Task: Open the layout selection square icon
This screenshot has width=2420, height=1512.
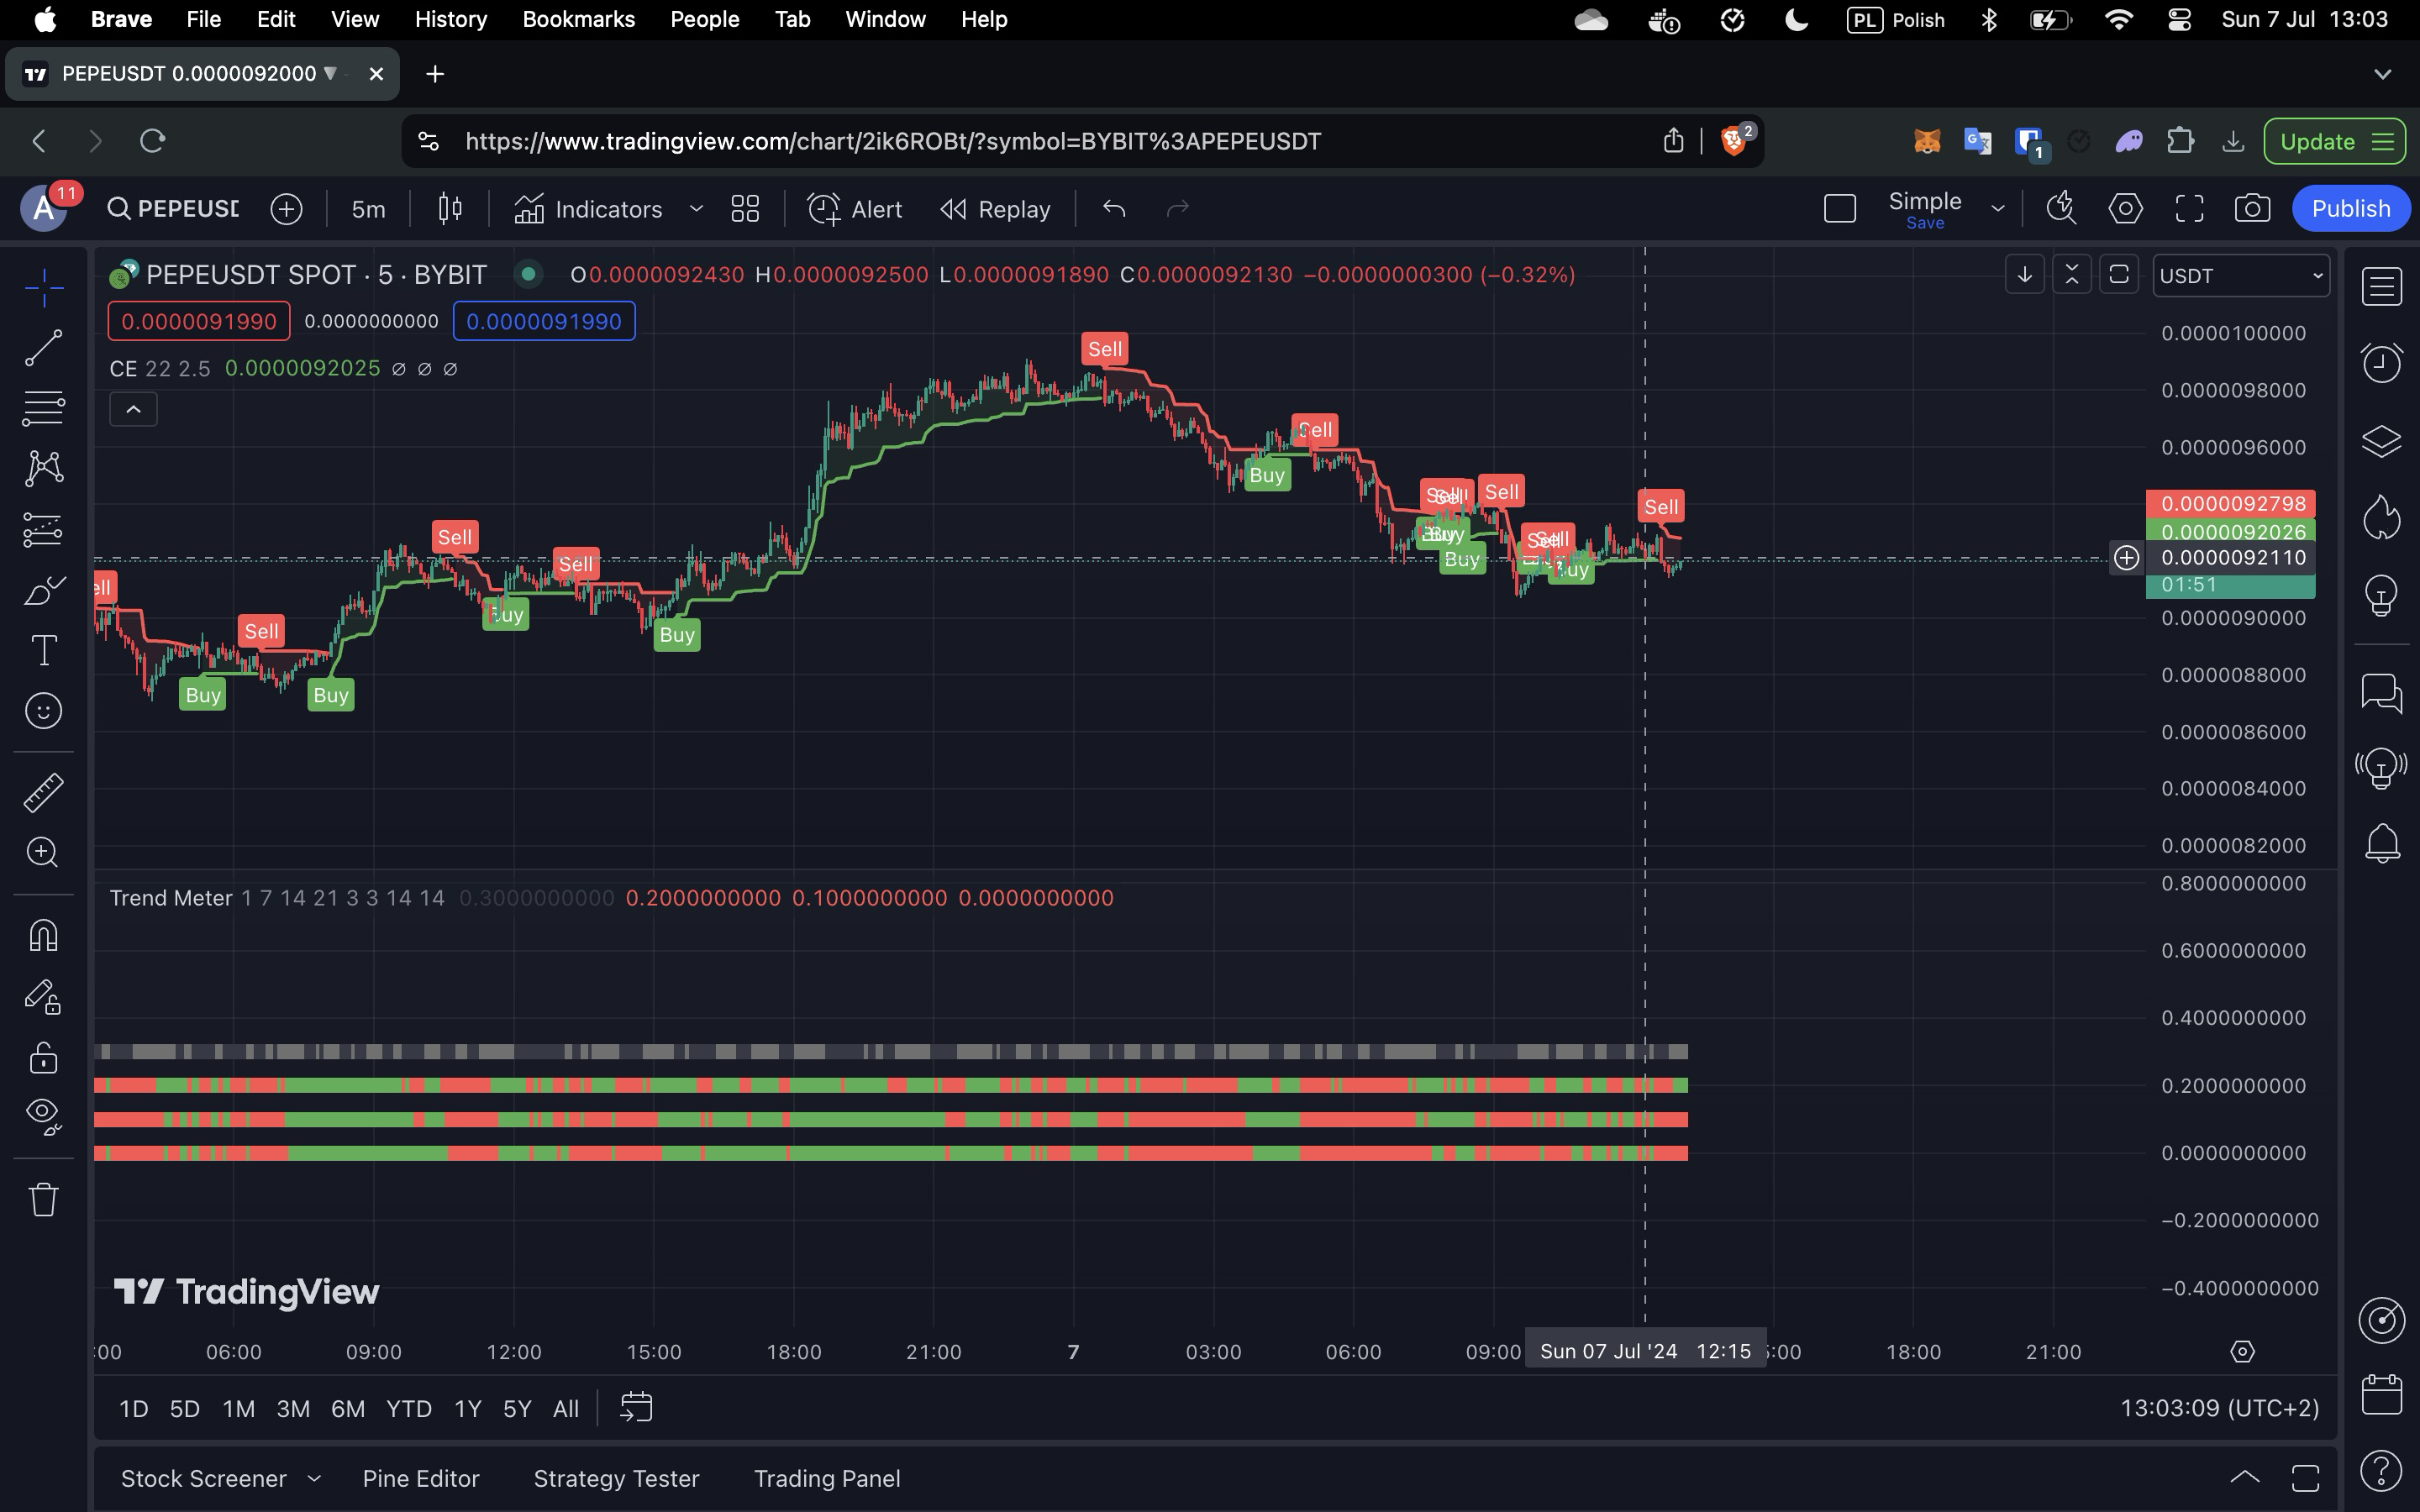Action: coord(1840,208)
